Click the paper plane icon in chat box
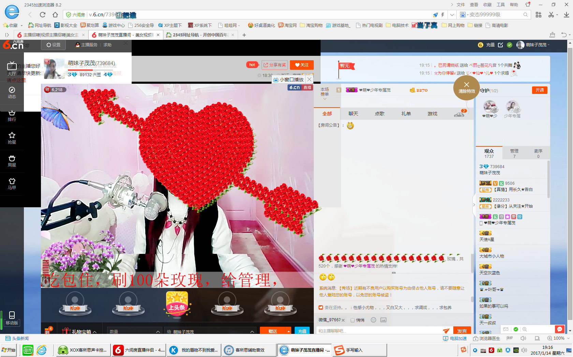The width and height of the screenshot is (573, 357). (x=446, y=331)
